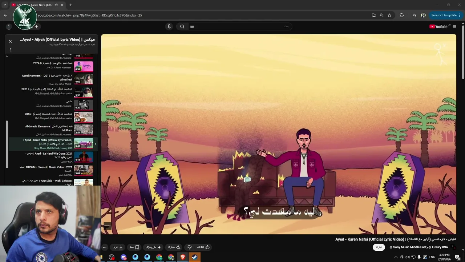Click the download arrow button

point(118,247)
